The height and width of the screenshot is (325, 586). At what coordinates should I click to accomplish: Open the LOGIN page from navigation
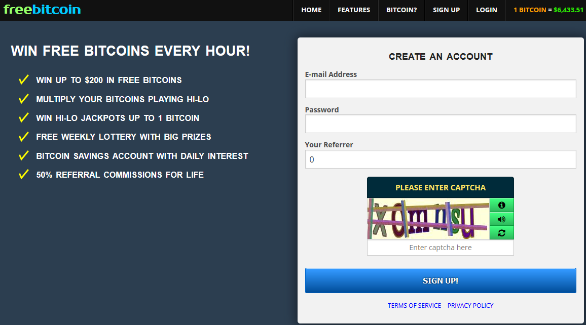(x=487, y=10)
